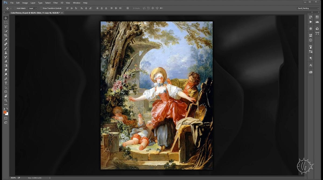Screen dimensions: 323x180
Task: Open the Actions panel play icon
Action: (311, 22)
